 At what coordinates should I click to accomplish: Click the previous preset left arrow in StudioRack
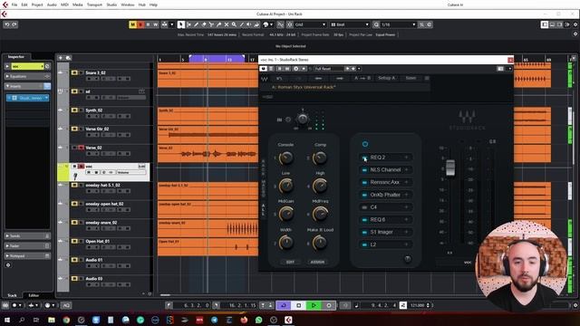[x=318, y=79]
